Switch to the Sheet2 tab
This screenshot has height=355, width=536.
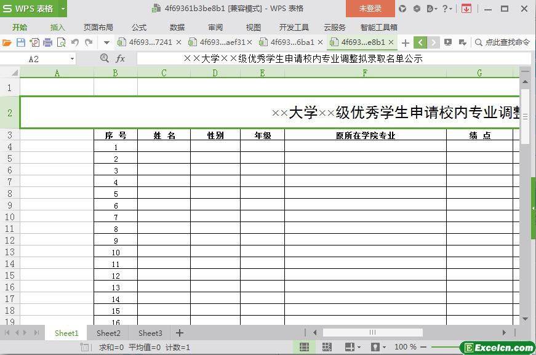(x=108, y=333)
